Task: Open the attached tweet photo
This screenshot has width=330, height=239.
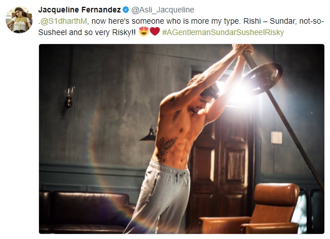Action: click(x=181, y=139)
